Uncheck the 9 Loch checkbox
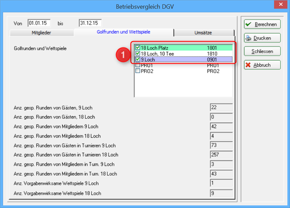This screenshot has height=208, width=290. 138,59
